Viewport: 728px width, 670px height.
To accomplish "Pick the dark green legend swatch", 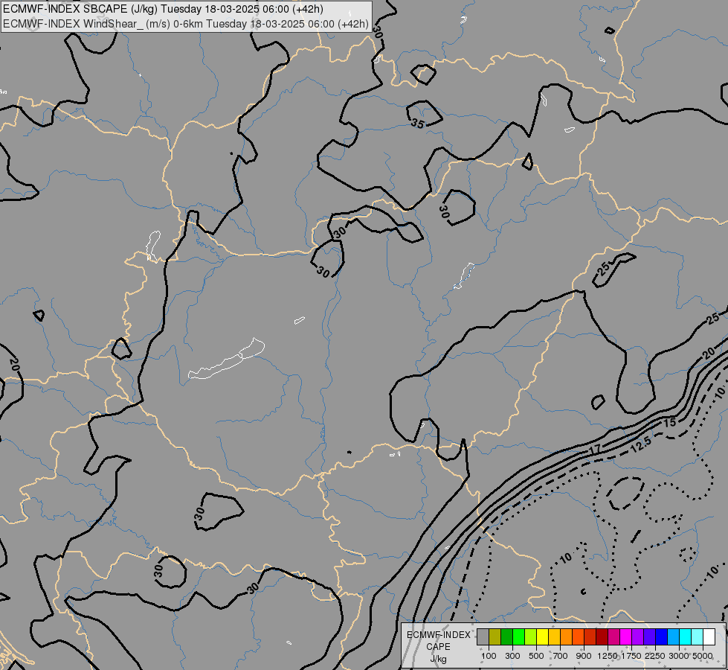I will pyautogui.click(x=506, y=636).
